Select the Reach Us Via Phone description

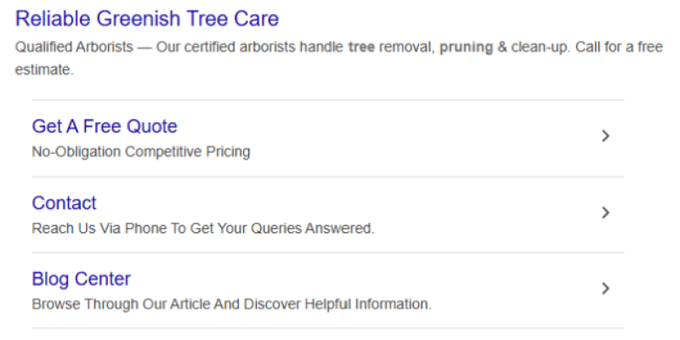click(x=202, y=229)
